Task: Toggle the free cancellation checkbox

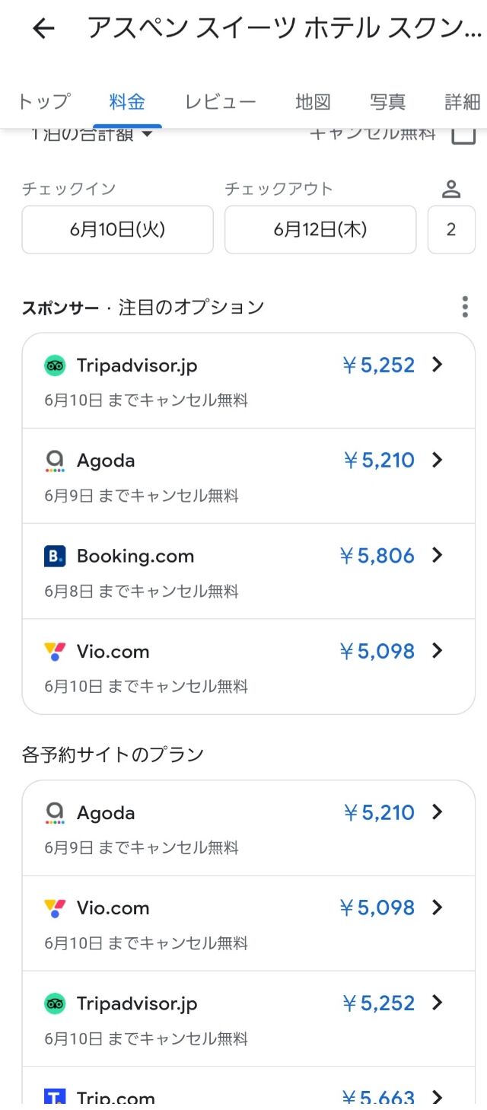Action: point(463,135)
